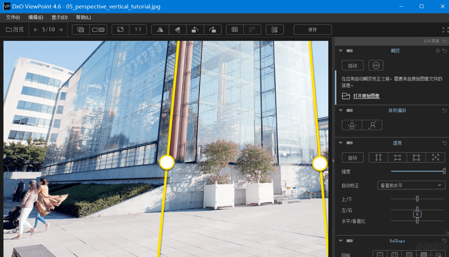Reset the 透视 panel
Image resolution: width=449 pixels, height=257 pixels.
(x=444, y=143)
